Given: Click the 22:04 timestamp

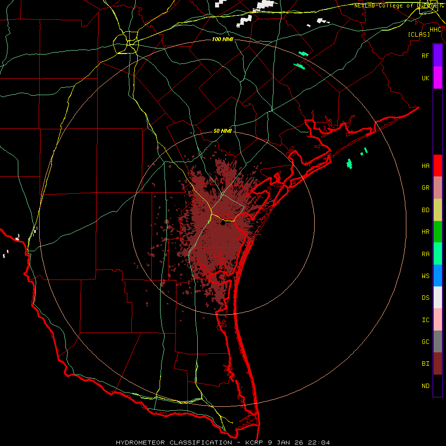Looking at the screenshot, I should click(x=318, y=443).
